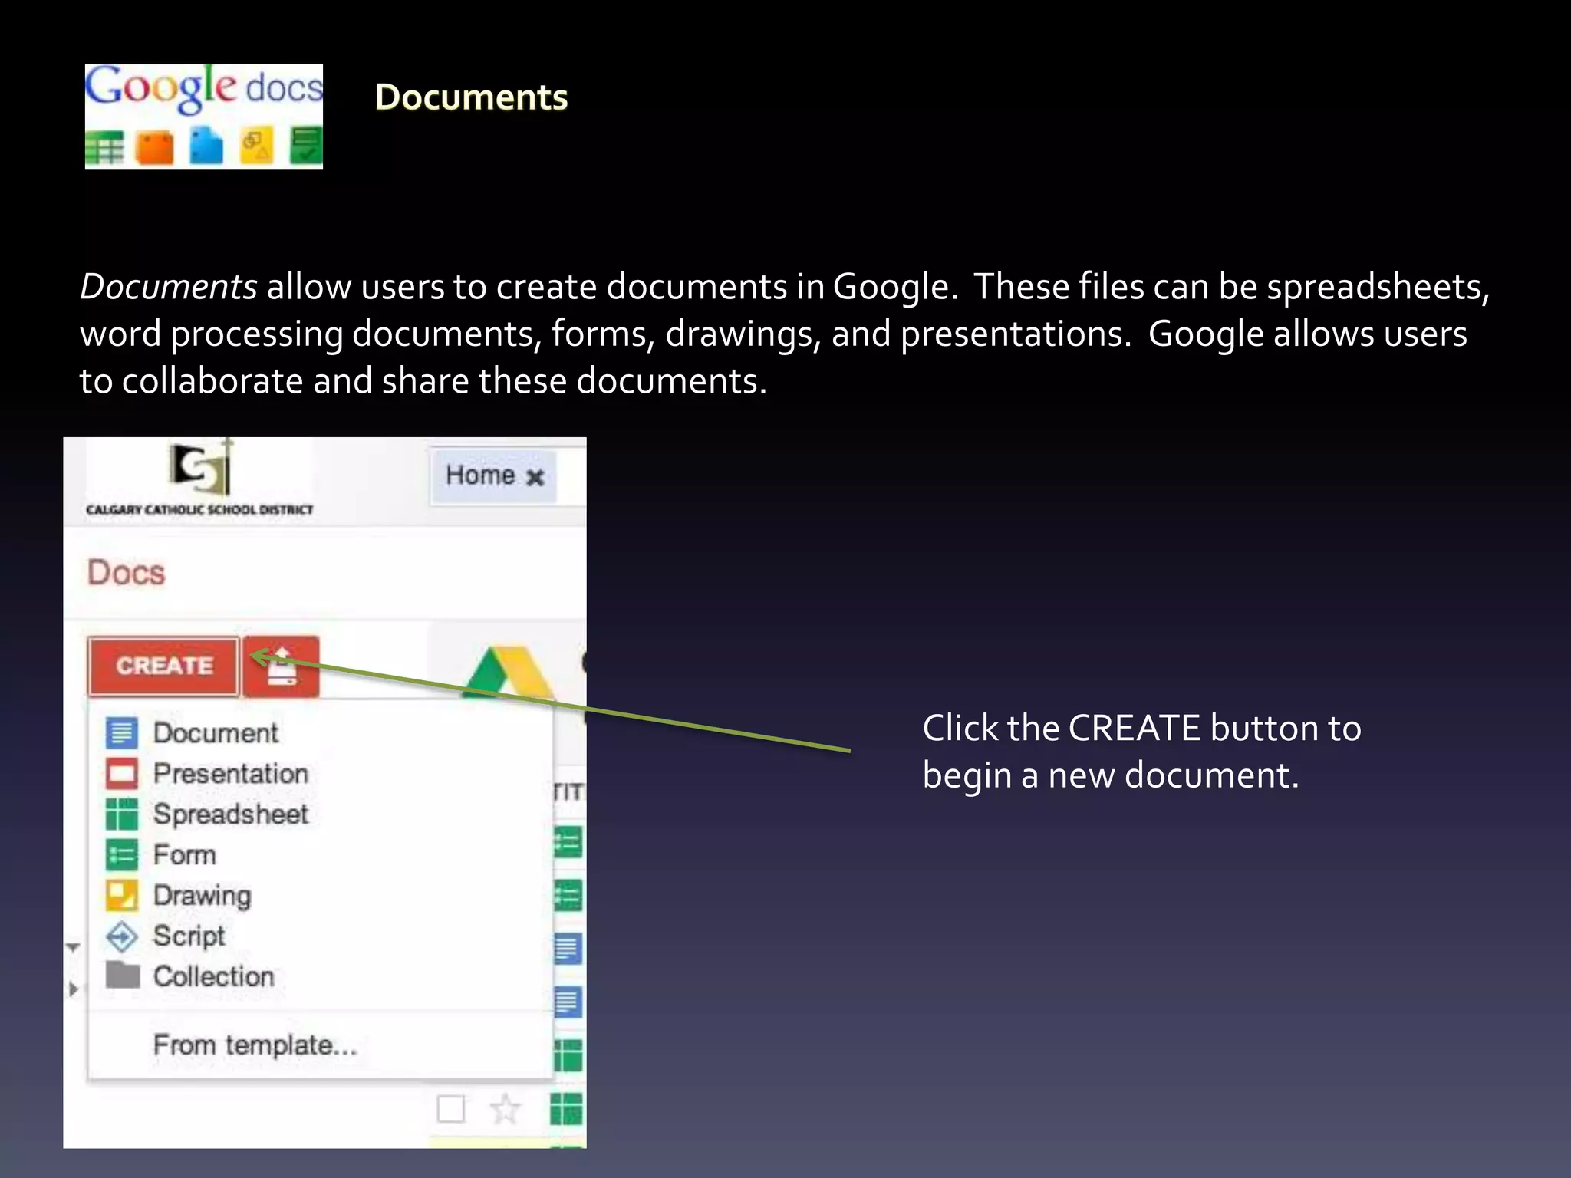The height and width of the screenshot is (1178, 1571).
Task: Click the red Presentation icon in menu
Action: 122,773
